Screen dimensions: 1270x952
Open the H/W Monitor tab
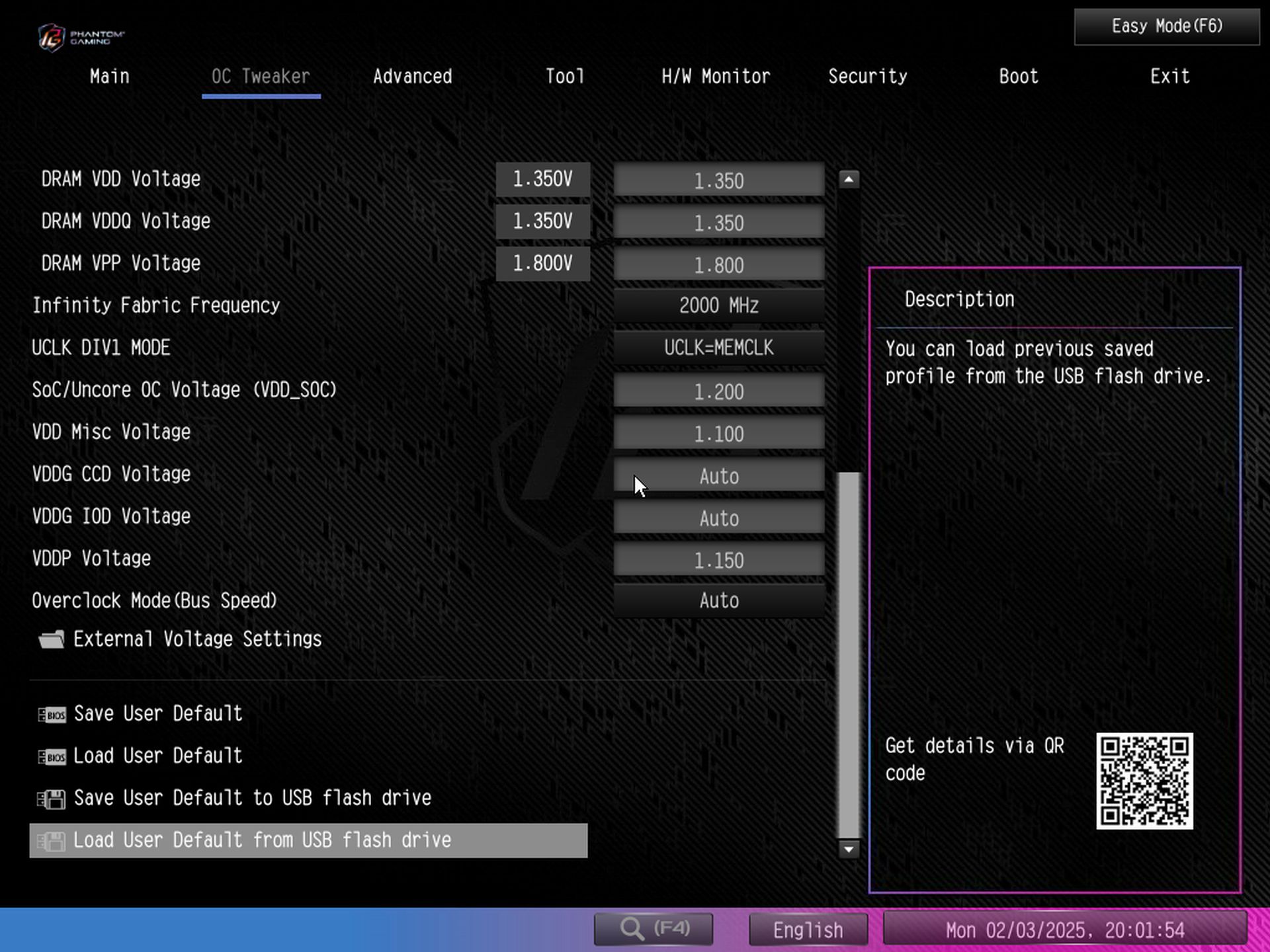pos(716,77)
